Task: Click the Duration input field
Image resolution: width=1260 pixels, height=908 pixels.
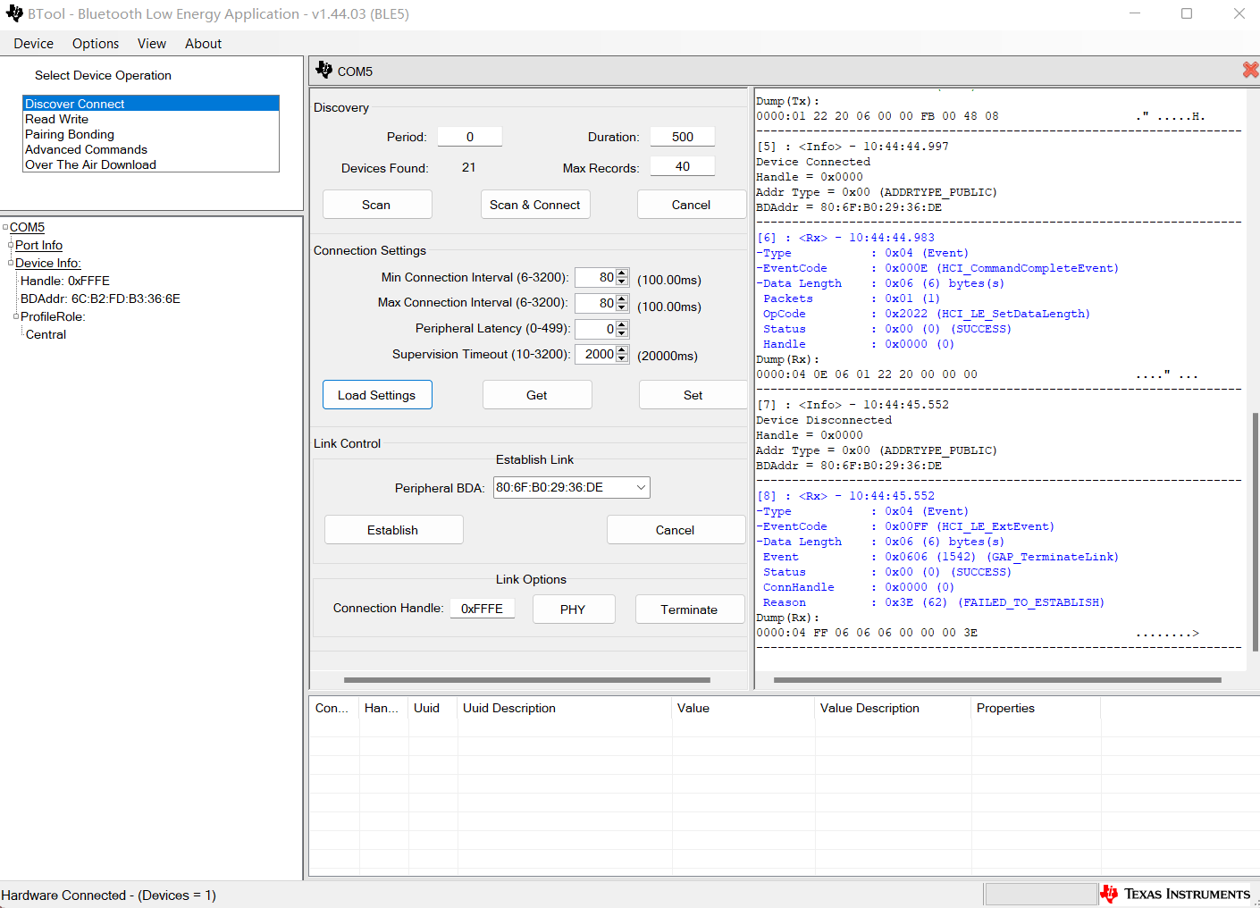Action: [683, 137]
